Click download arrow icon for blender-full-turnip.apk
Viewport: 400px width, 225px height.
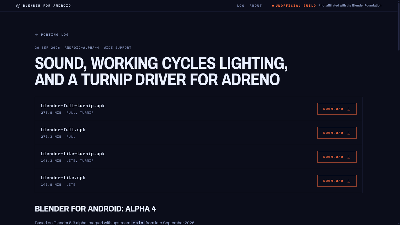349,109
